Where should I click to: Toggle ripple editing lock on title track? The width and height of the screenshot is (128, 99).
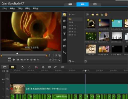coord(3,97)
